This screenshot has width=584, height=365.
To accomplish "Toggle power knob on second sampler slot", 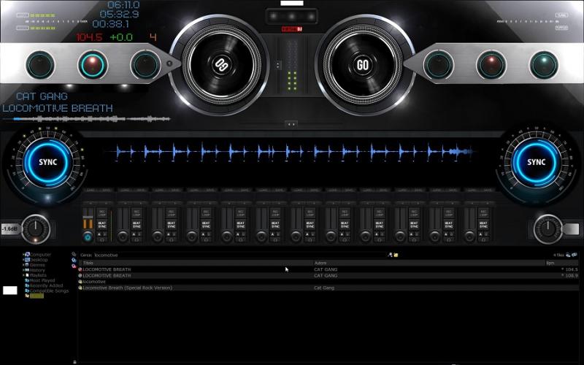I will click(x=123, y=237).
